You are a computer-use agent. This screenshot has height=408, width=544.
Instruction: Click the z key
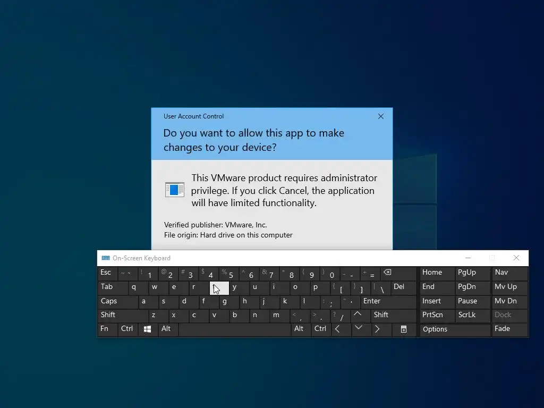pyautogui.click(x=158, y=316)
